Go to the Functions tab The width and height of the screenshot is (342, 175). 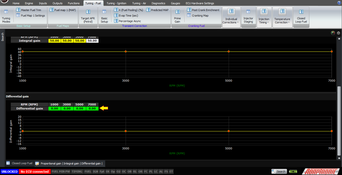[74, 3]
